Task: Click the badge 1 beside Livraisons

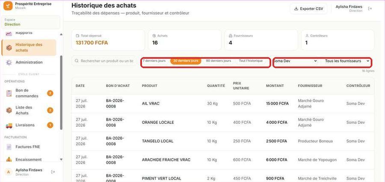Action: [50, 125]
